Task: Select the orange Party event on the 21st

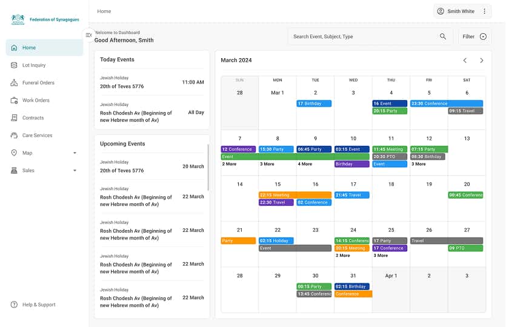Action: pos(239,241)
